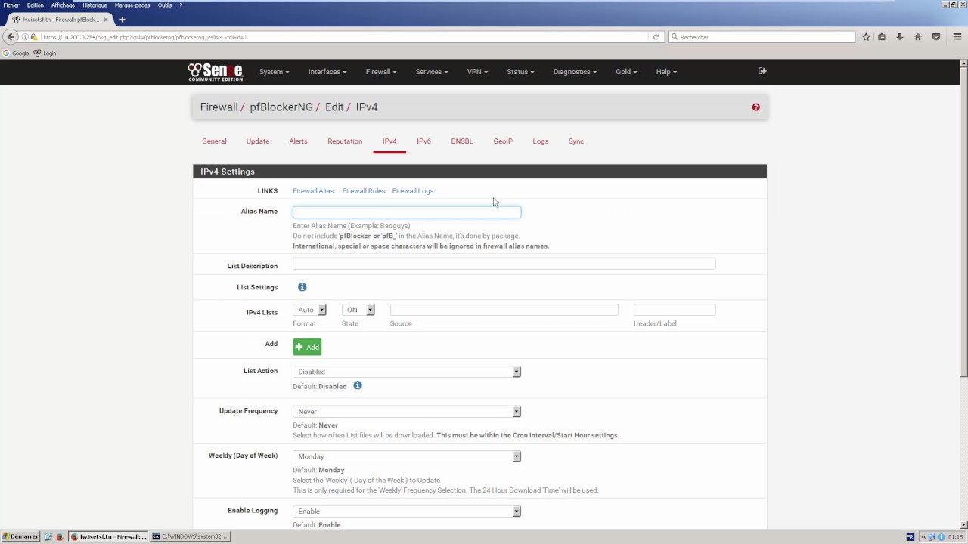Open the Firewall Rules link
Image resolution: width=968 pixels, height=544 pixels.
click(364, 191)
